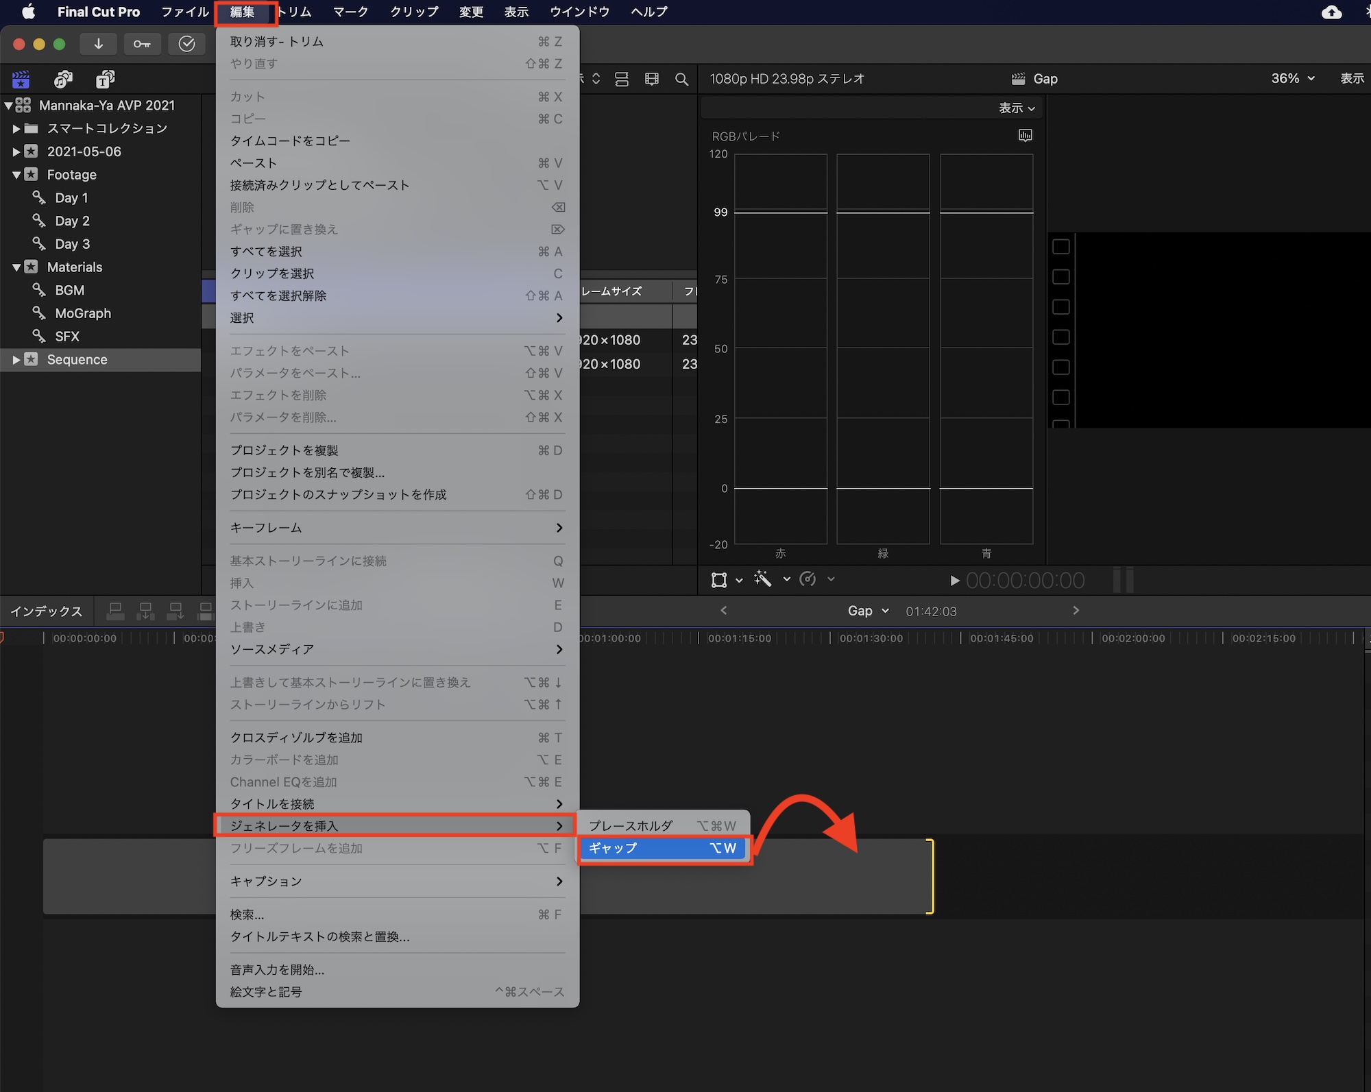
Task: Select the MoGraph keyword collection
Action: [x=83, y=313]
